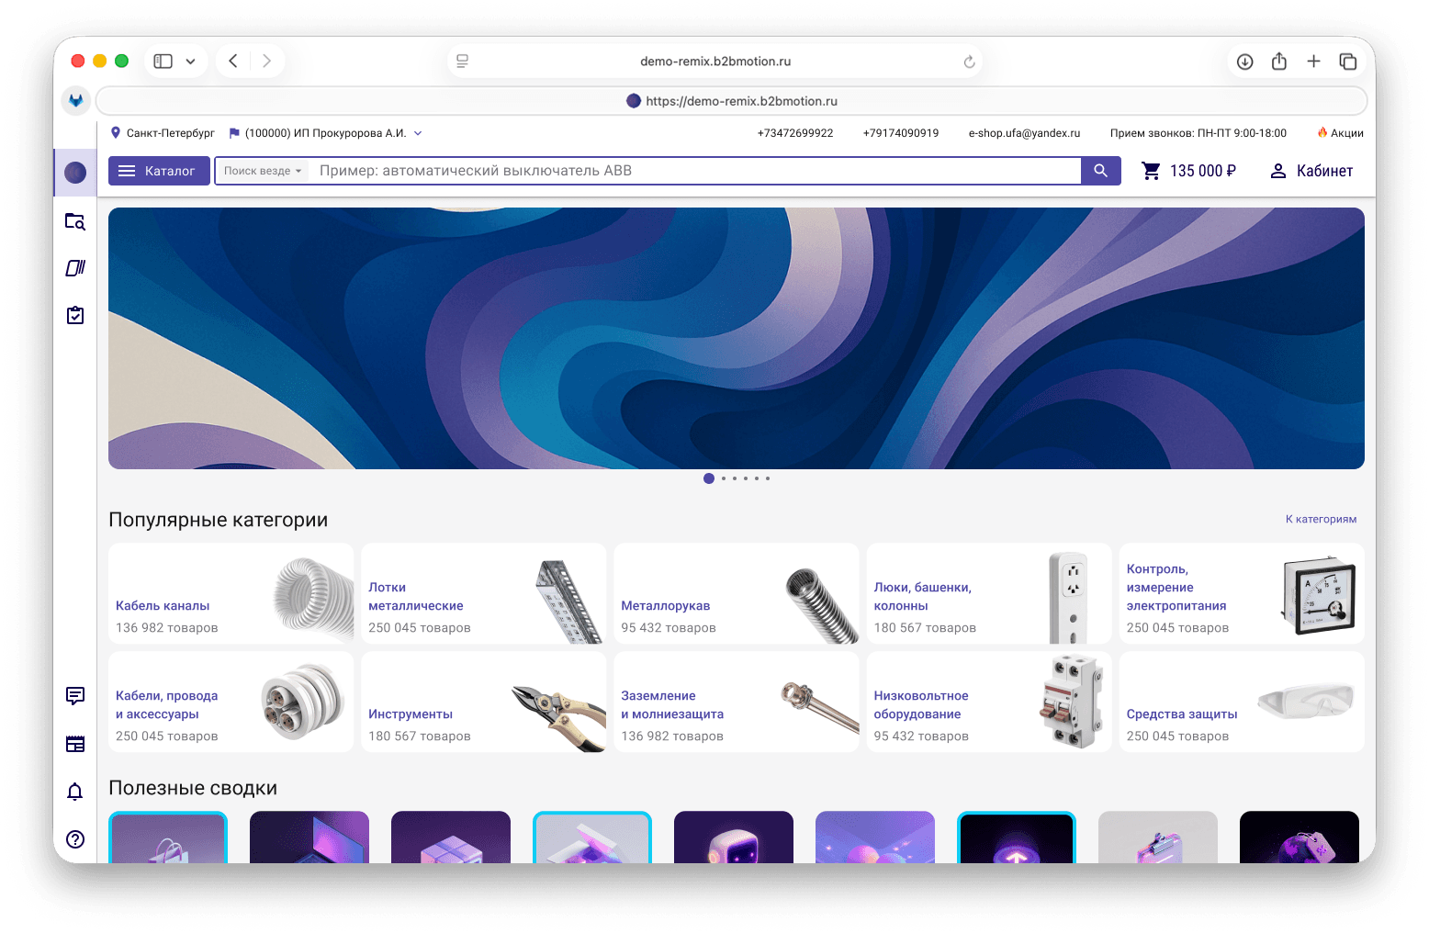The height and width of the screenshot is (933, 1429).
Task: Toggle the Safari sidebar button
Action: click(163, 62)
